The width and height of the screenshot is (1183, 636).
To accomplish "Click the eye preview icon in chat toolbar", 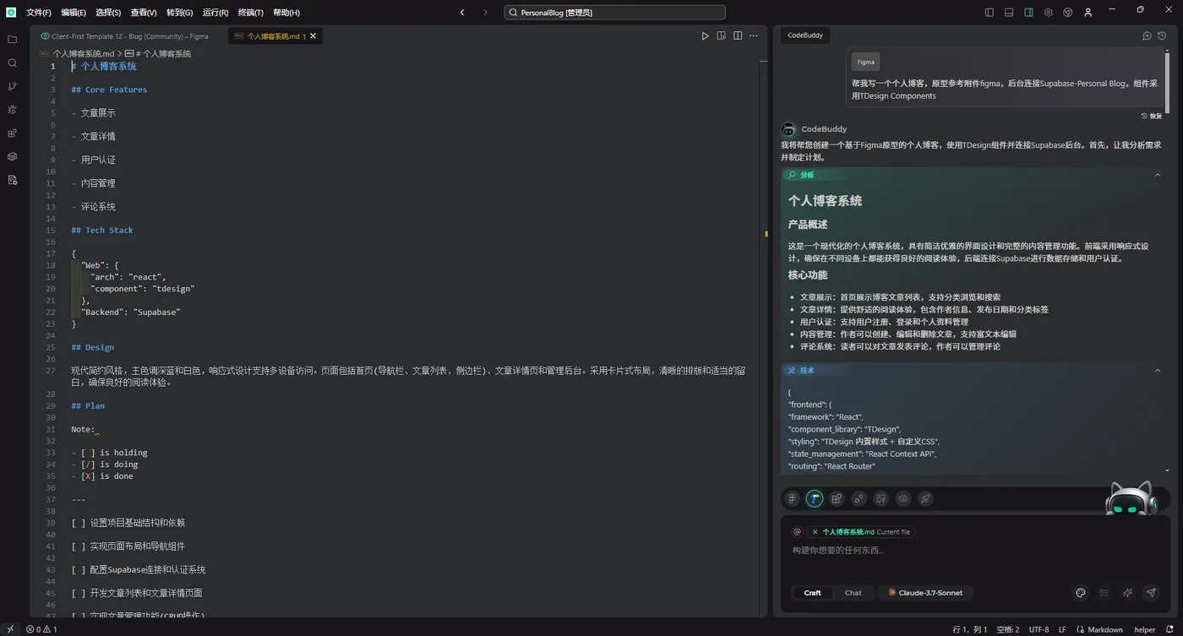I will tap(903, 499).
